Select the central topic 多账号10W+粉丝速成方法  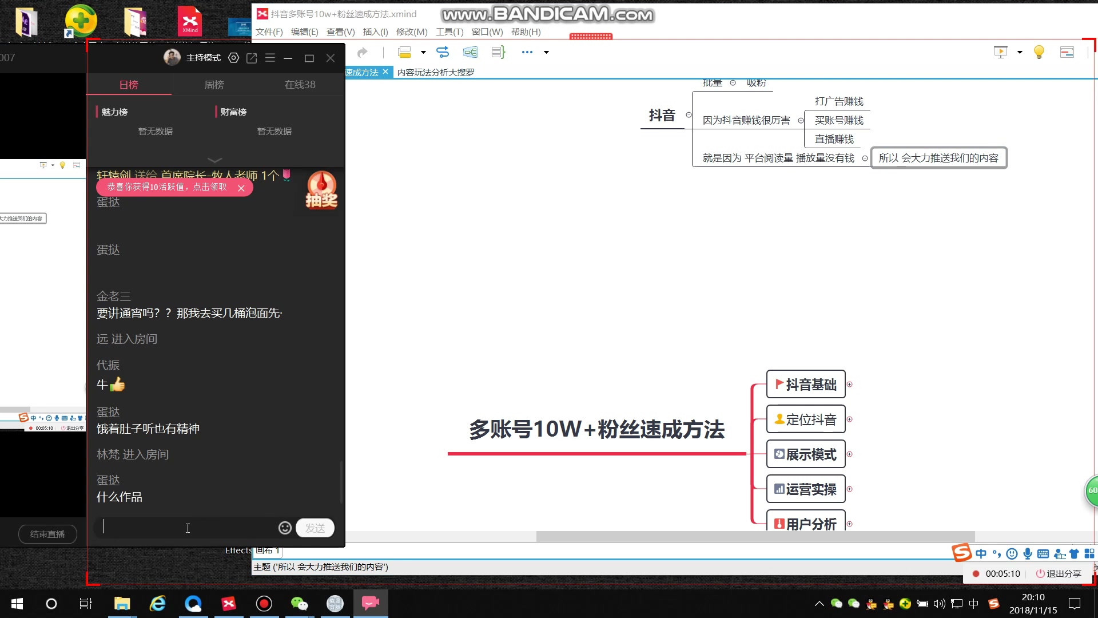[596, 429]
